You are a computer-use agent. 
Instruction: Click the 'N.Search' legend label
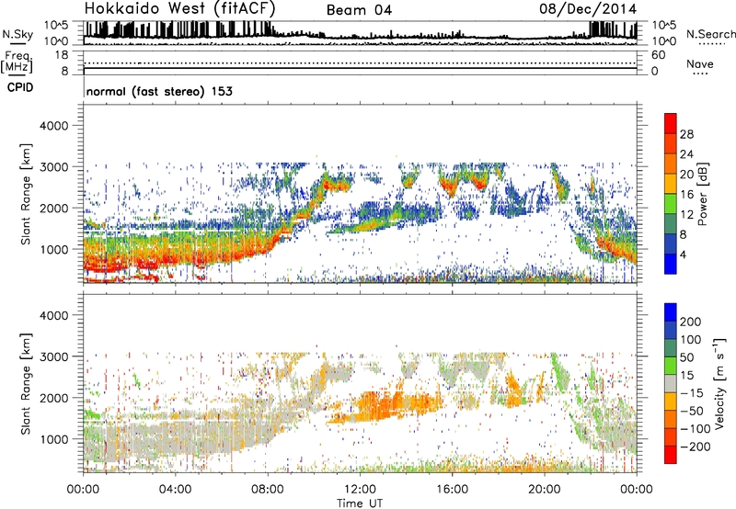(x=710, y=34)
